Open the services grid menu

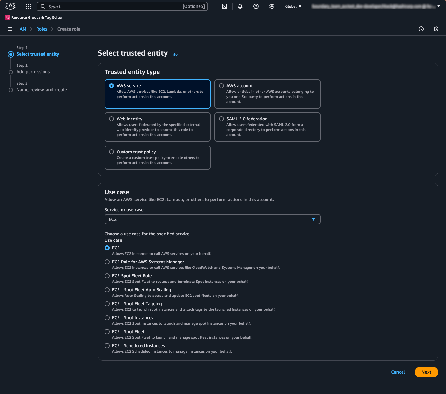pos(29,6)
